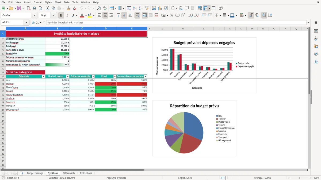Viewport: 321px width, 180px height.
Task: Insert an image
Action: click(x=154, y=8)
